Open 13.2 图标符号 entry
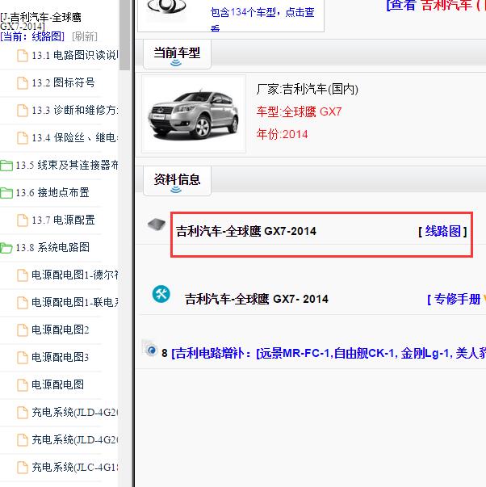Image resolution: width=486 pixels, height=487 pixels. [63, 82]
